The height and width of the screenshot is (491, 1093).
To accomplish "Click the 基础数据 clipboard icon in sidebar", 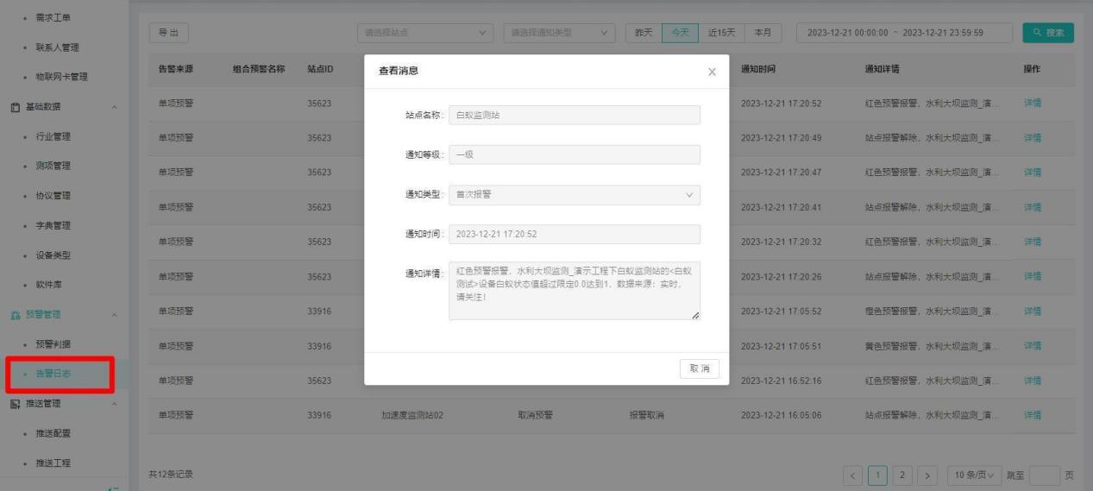I will click(16, 107).
